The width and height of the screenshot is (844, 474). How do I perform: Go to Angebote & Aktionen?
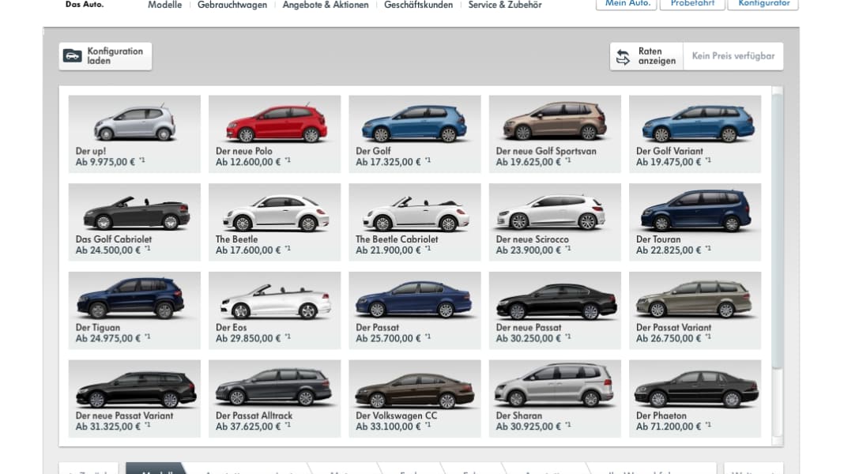tap(326, 5)
